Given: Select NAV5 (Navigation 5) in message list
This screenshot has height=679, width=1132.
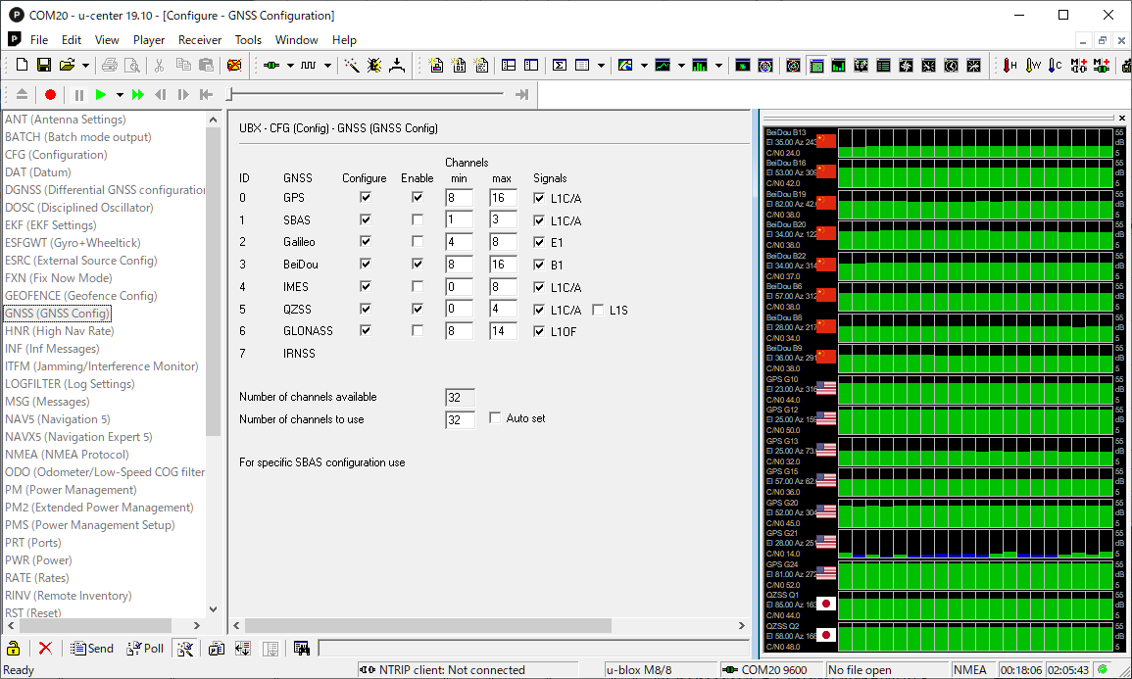Looking at the screenshot, I should [x=58, y=419].
